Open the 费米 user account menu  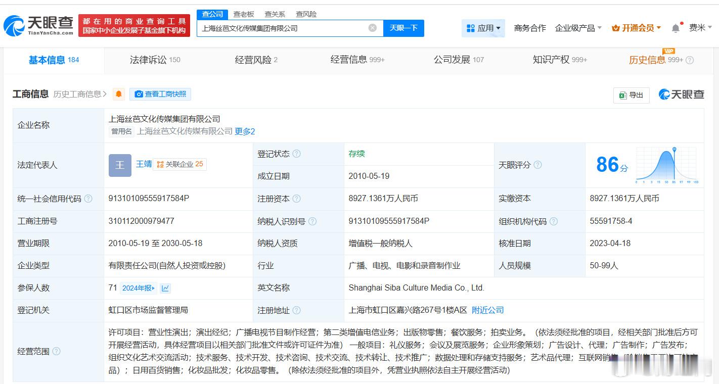pos(701,28)
